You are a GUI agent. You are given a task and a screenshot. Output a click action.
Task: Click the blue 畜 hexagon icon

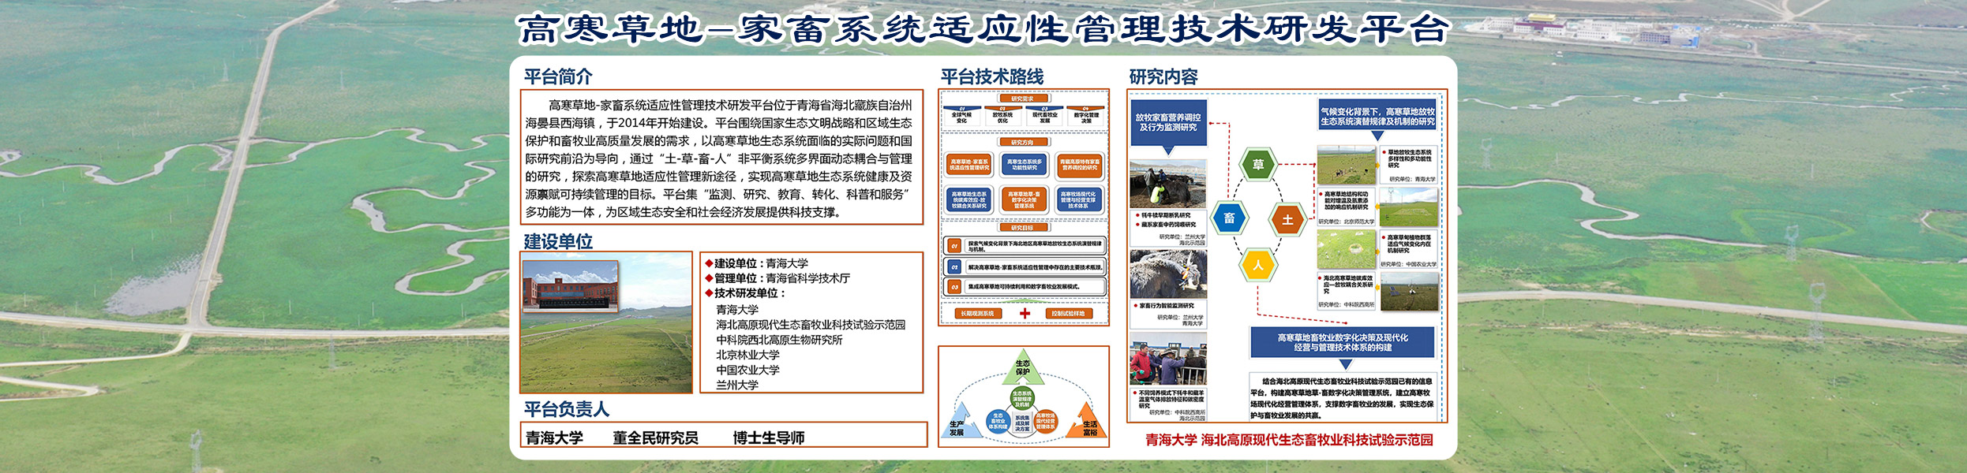pos(1229,218)
